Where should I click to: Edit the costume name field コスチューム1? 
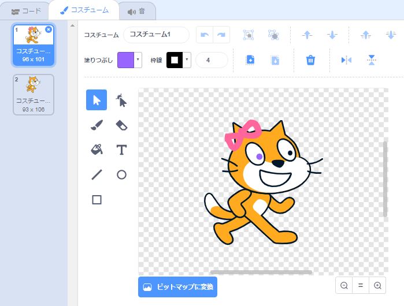(157, 35)
